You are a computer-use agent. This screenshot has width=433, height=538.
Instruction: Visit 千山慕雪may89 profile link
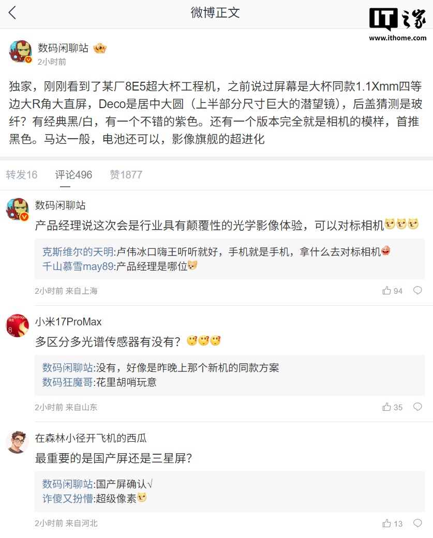point(78,266)
